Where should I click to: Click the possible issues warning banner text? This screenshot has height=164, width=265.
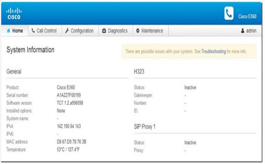[x=186, y=51]
